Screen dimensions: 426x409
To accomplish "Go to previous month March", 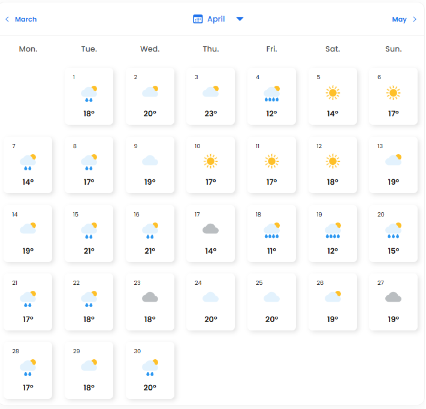I will [x=25, y=19].
